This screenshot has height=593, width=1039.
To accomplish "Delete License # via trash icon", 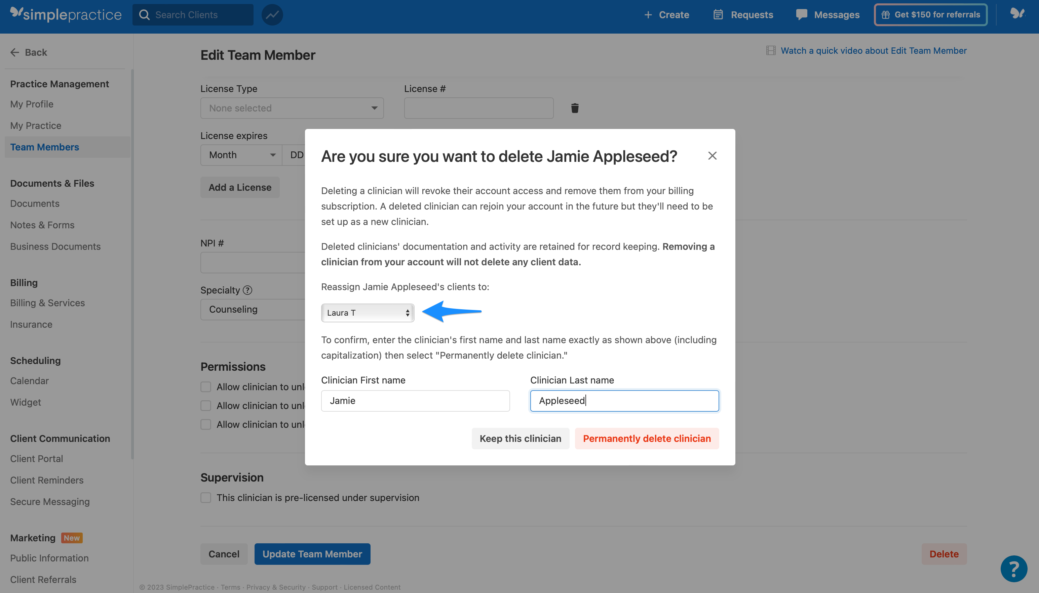I will tap(575, 108).
